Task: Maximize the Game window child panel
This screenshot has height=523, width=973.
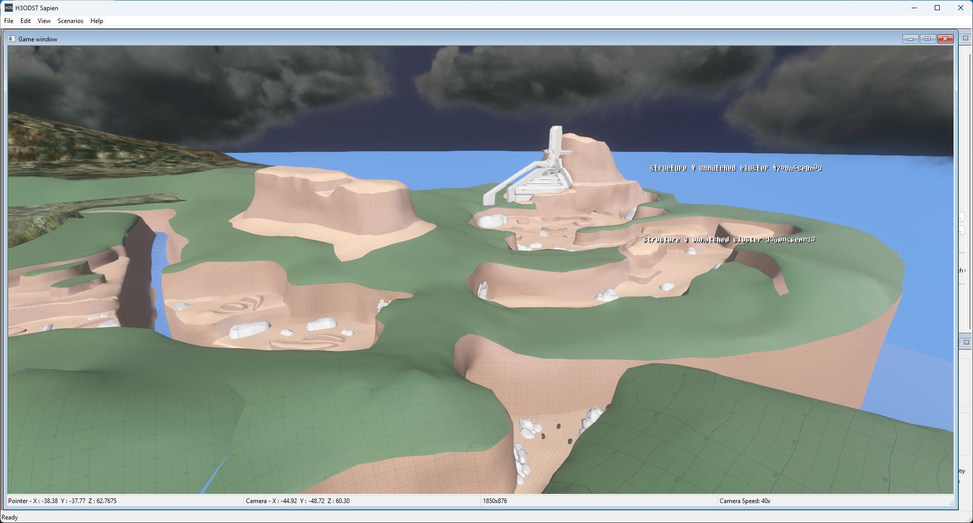Action: pos(928,39)
